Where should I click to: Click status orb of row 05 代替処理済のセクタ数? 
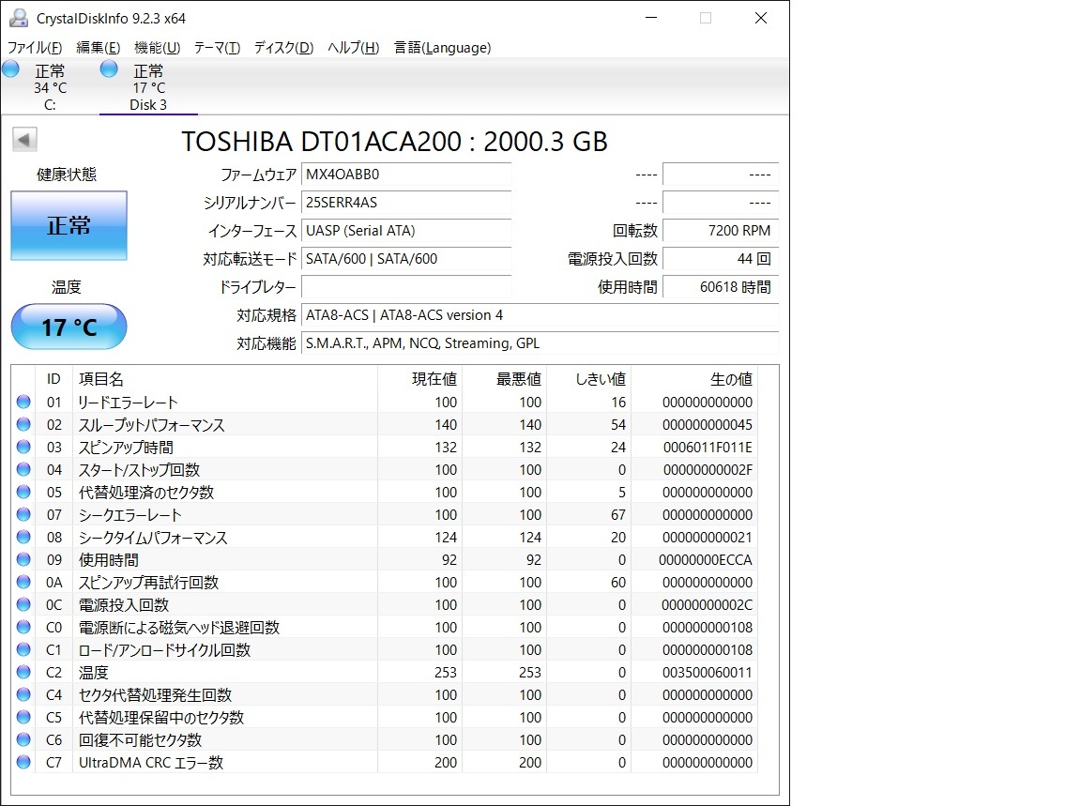(23, 492)
